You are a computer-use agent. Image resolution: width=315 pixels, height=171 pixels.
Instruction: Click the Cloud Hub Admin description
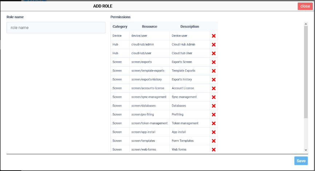pyautogui.click(x=184, y=44)
